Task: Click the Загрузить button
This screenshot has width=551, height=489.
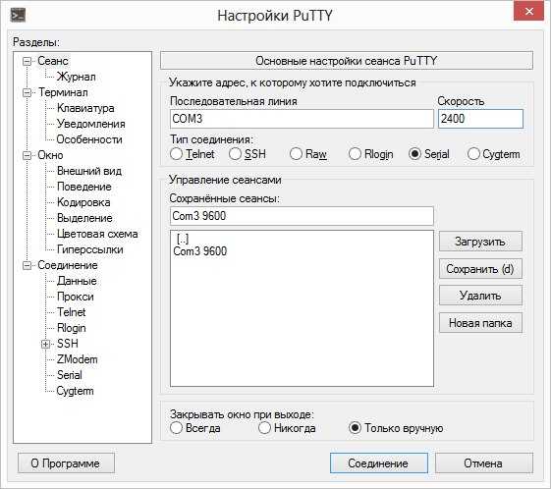Action: point(480,242)
